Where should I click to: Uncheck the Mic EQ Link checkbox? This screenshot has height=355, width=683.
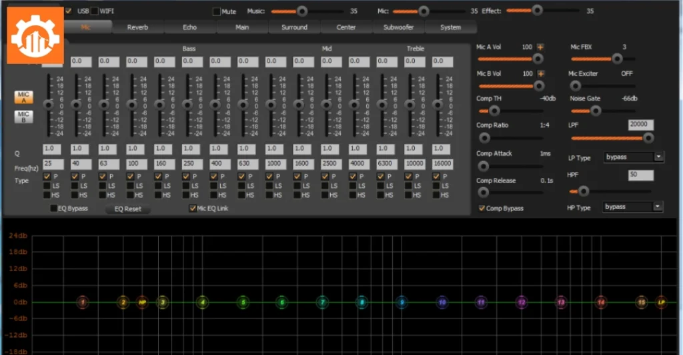pyautogui.click(x=193, y=208)
